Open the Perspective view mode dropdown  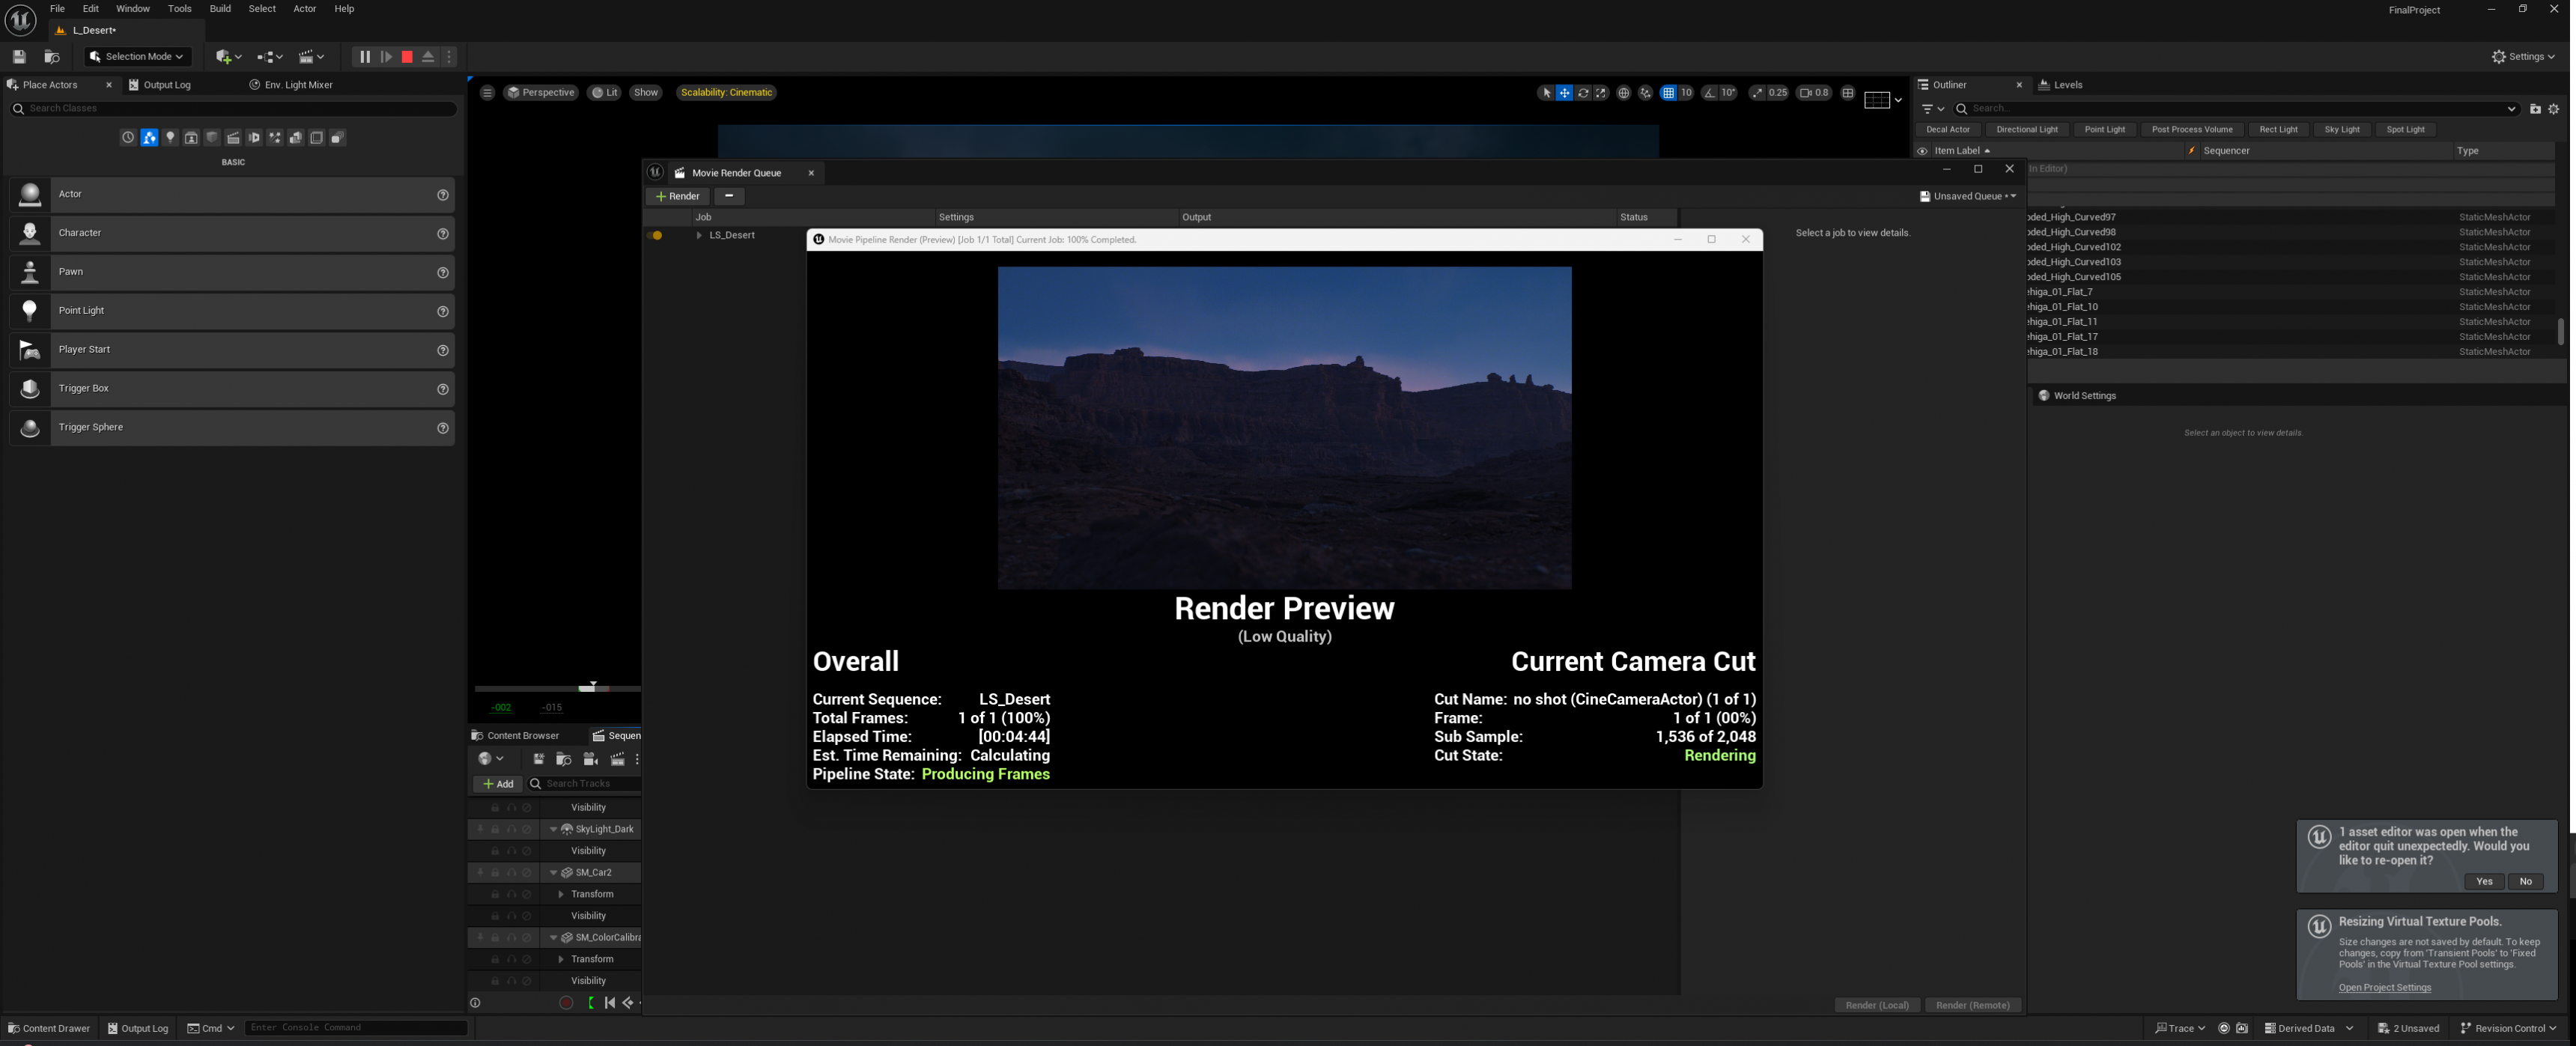tap(541, 93)
